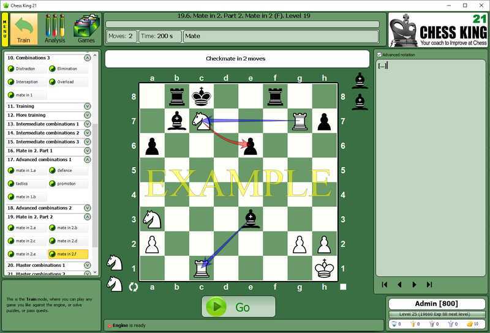Skip to the last move in notation
This screenshot has height=333, width=490.
coord(429,285)
